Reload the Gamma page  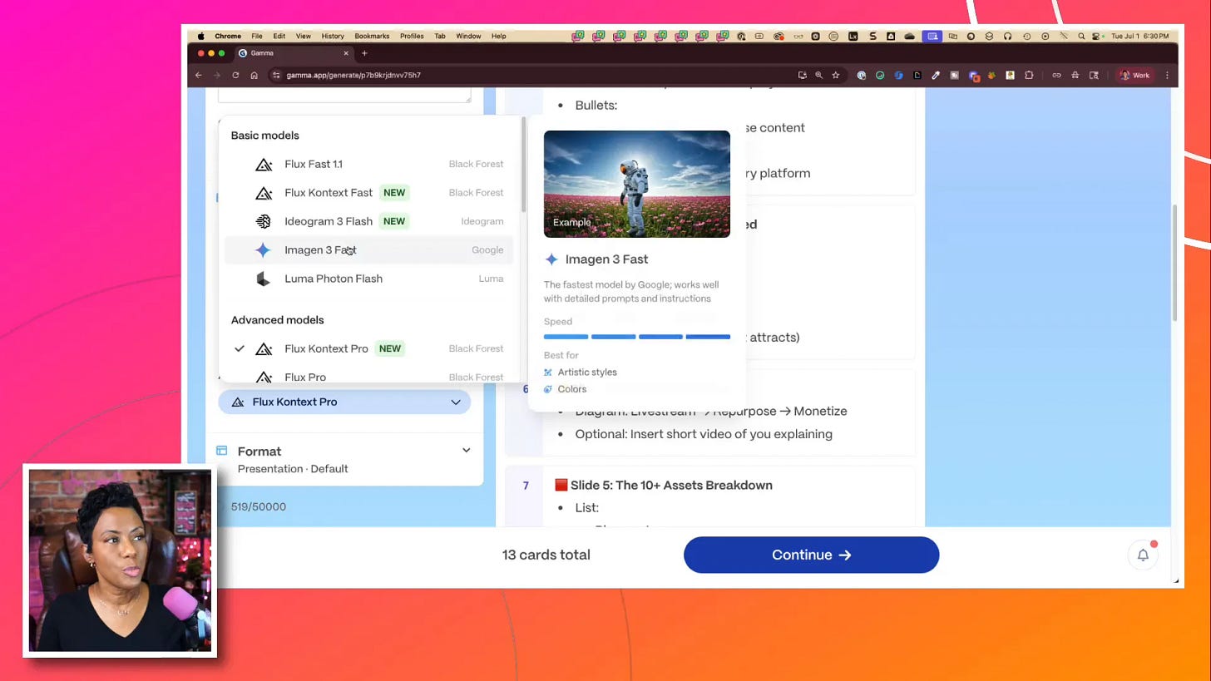click(235, 75)
